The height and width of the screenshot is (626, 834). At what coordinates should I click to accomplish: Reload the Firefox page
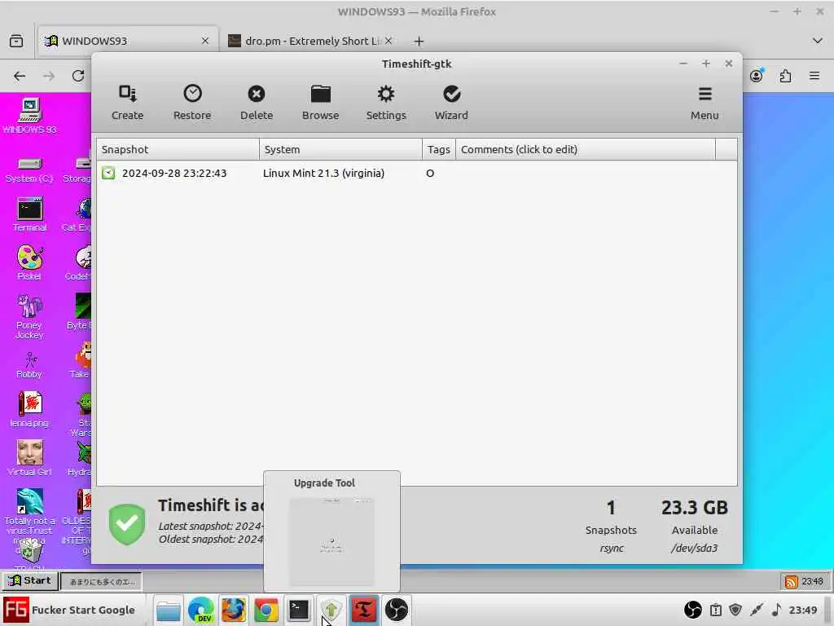78,76
